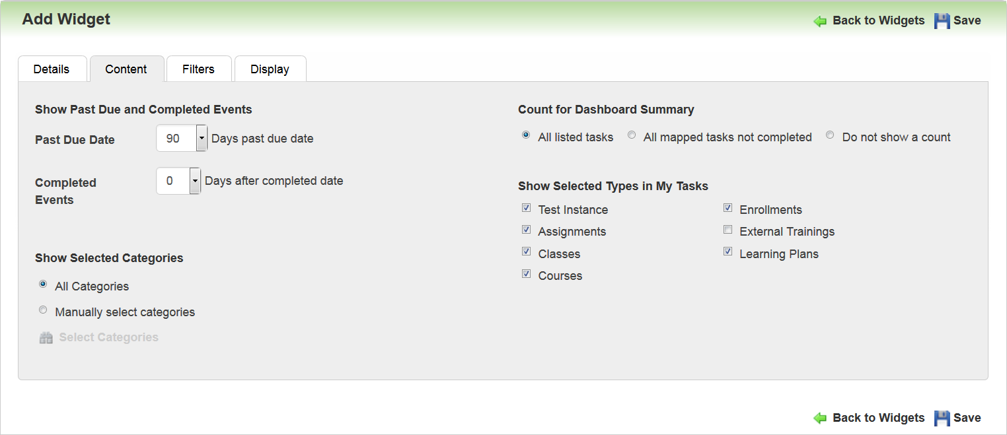Uncheck the Test Instance checkbox
Screen dimensions: 1007x435
(527, 208)
